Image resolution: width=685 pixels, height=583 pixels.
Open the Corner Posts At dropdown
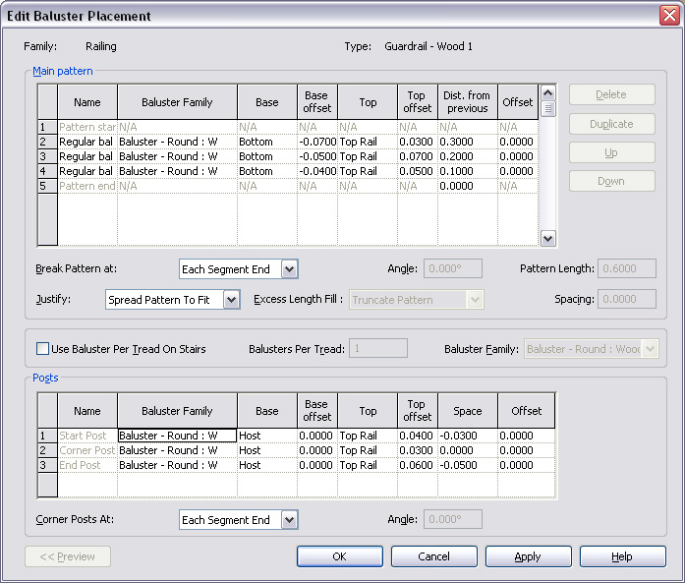coord(289,520)
